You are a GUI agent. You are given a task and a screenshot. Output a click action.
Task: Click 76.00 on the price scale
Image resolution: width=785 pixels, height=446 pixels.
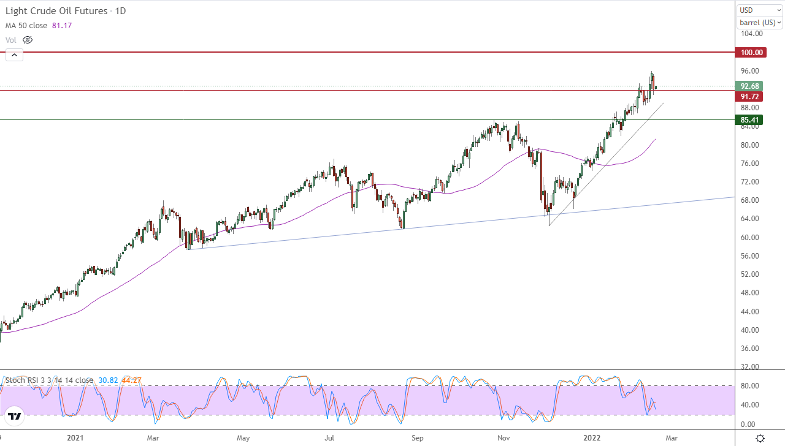[x=750, y=164]
